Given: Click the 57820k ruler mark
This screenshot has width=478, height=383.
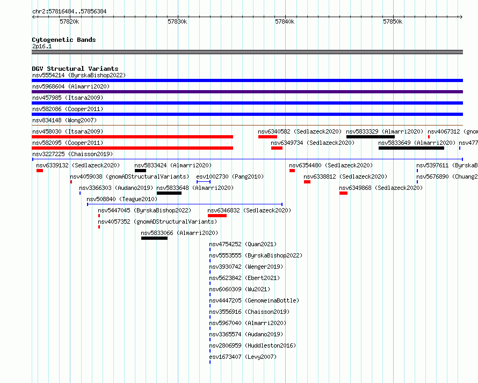Looking at the screenshot, I should pos(69,21).
